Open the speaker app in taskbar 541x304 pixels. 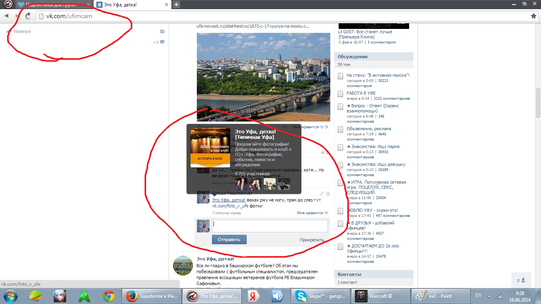pos(277,296)
